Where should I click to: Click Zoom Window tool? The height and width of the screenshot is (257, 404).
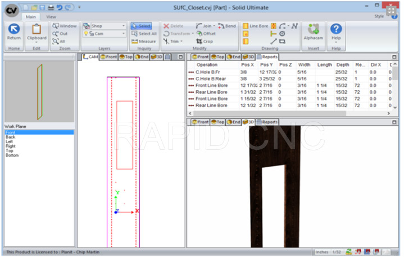coord(65,26)
